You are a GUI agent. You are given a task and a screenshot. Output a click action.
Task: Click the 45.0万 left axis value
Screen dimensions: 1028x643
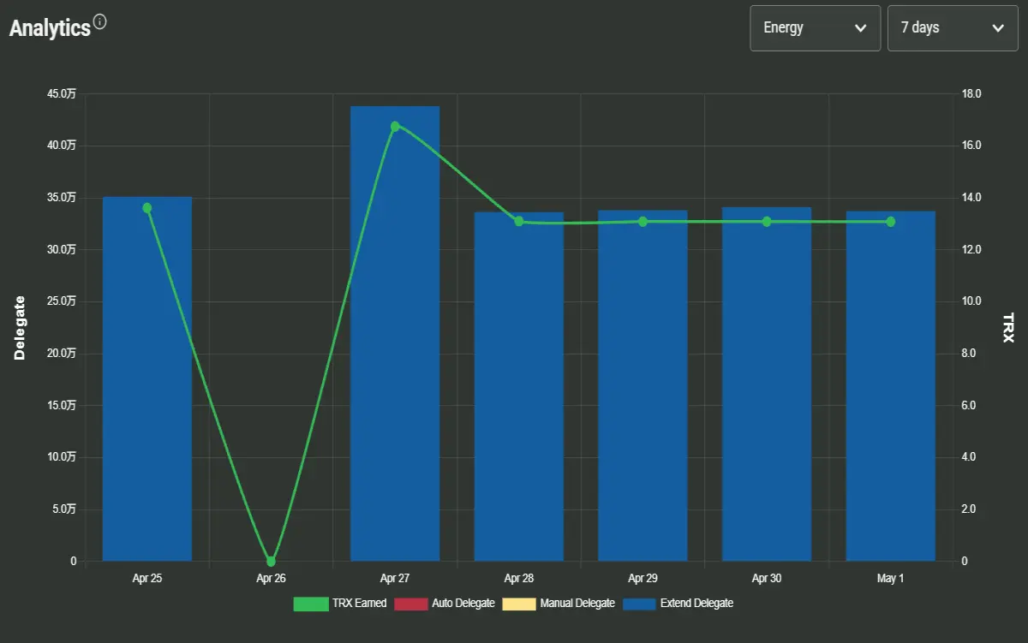[x=62, y=94]
